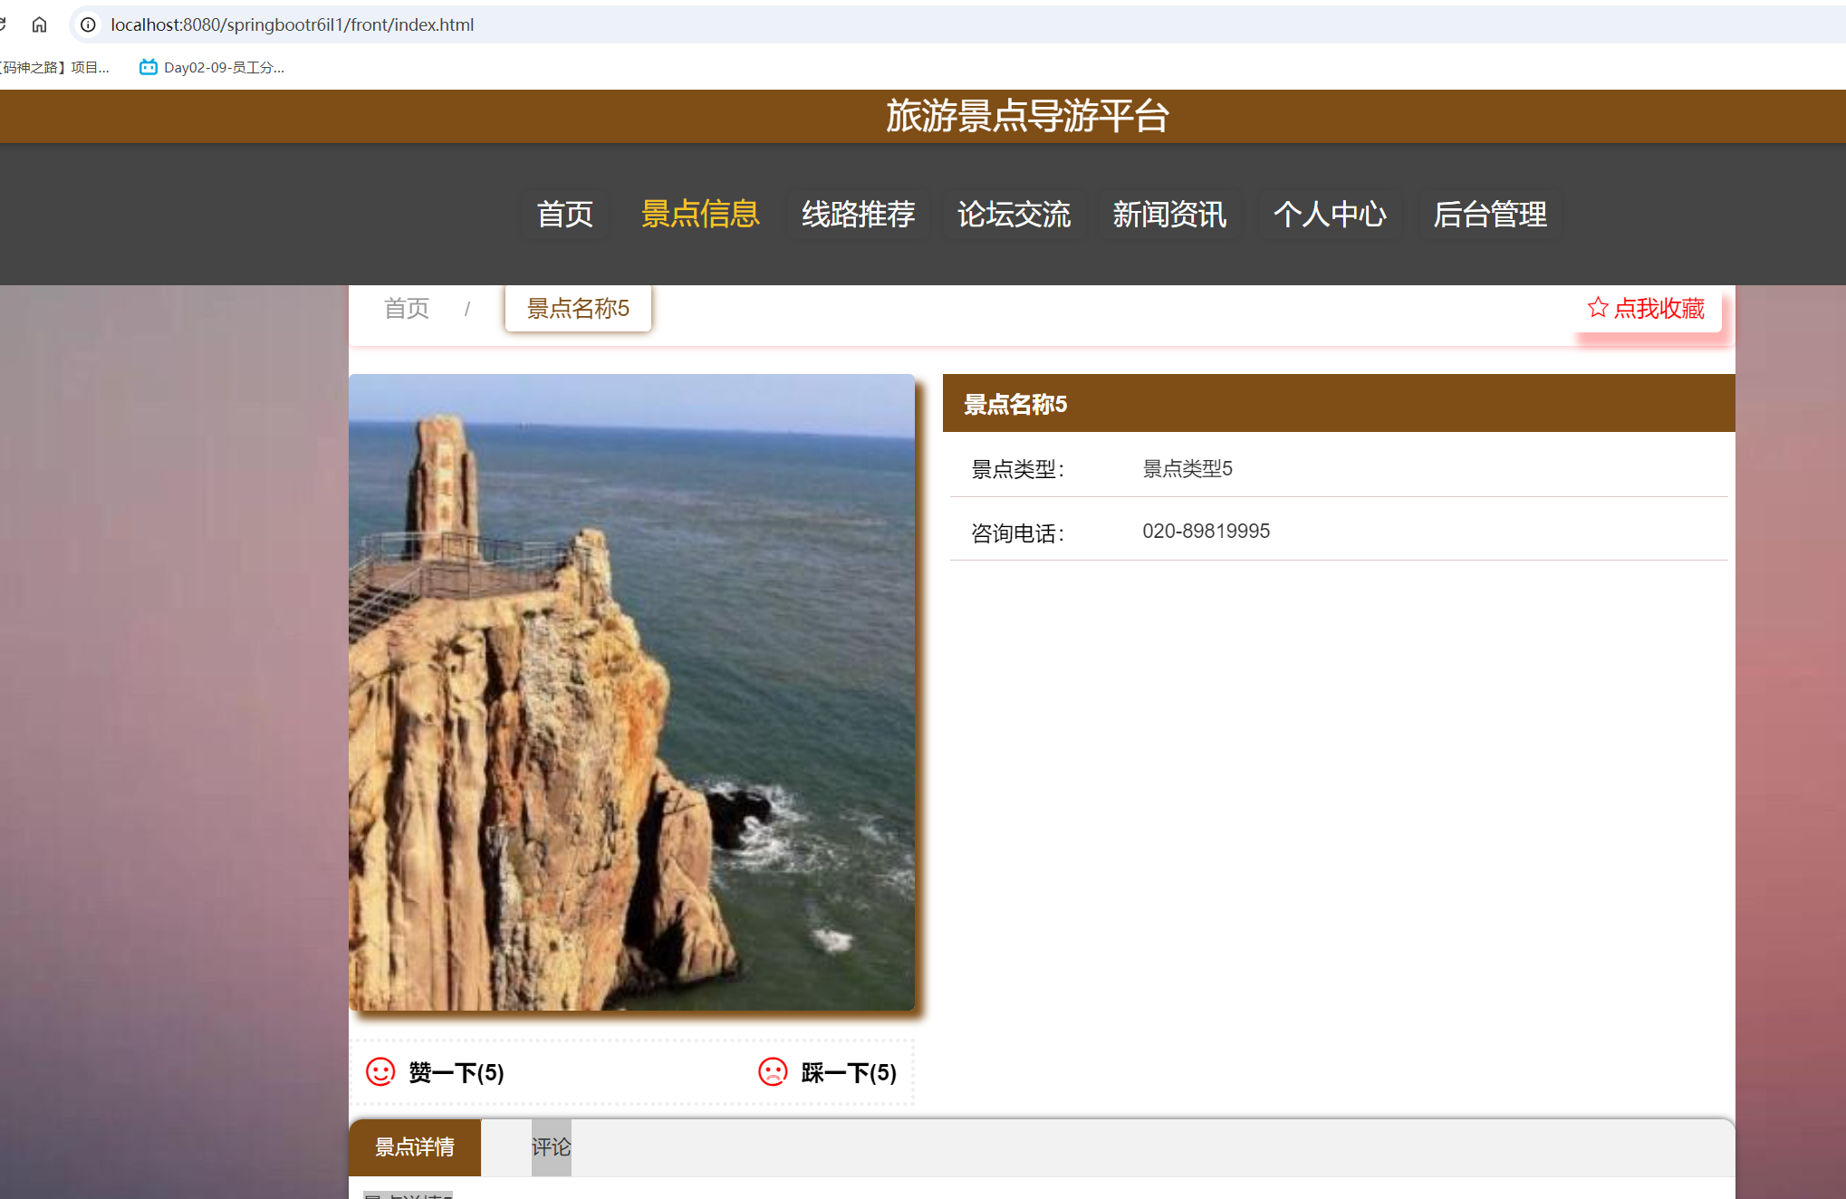The width and height of the screenshot is (1846, 1199).
Task: Switch to the 评论 tab
Action: (551, 1146)
